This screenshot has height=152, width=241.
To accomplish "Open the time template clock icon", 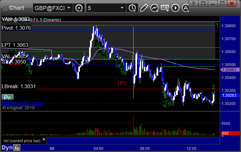I will pyautogui.click(x=132, y=8).
